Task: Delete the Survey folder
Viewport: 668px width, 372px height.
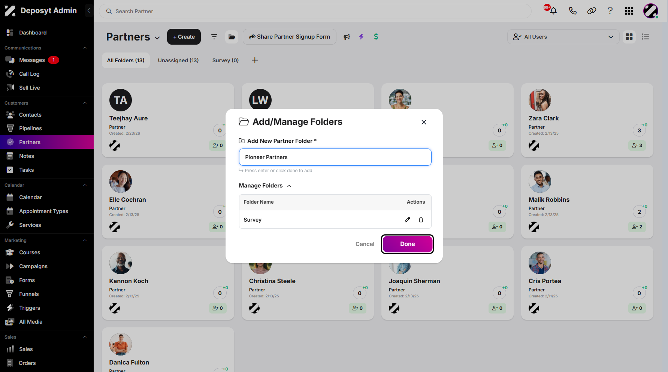Action: coord(421,220)
